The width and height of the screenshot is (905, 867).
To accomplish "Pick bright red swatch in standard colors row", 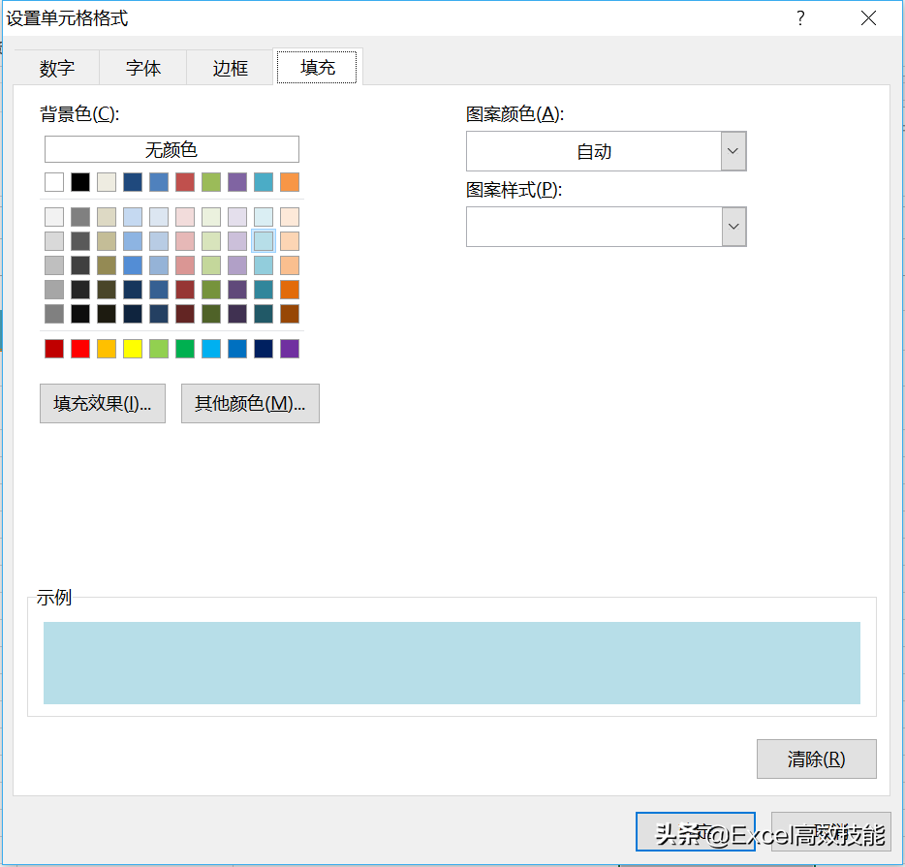I will (x=80, y=349).
